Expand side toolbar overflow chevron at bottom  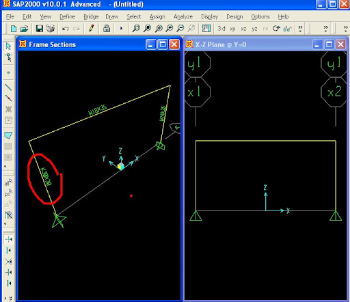pos(10,298)
